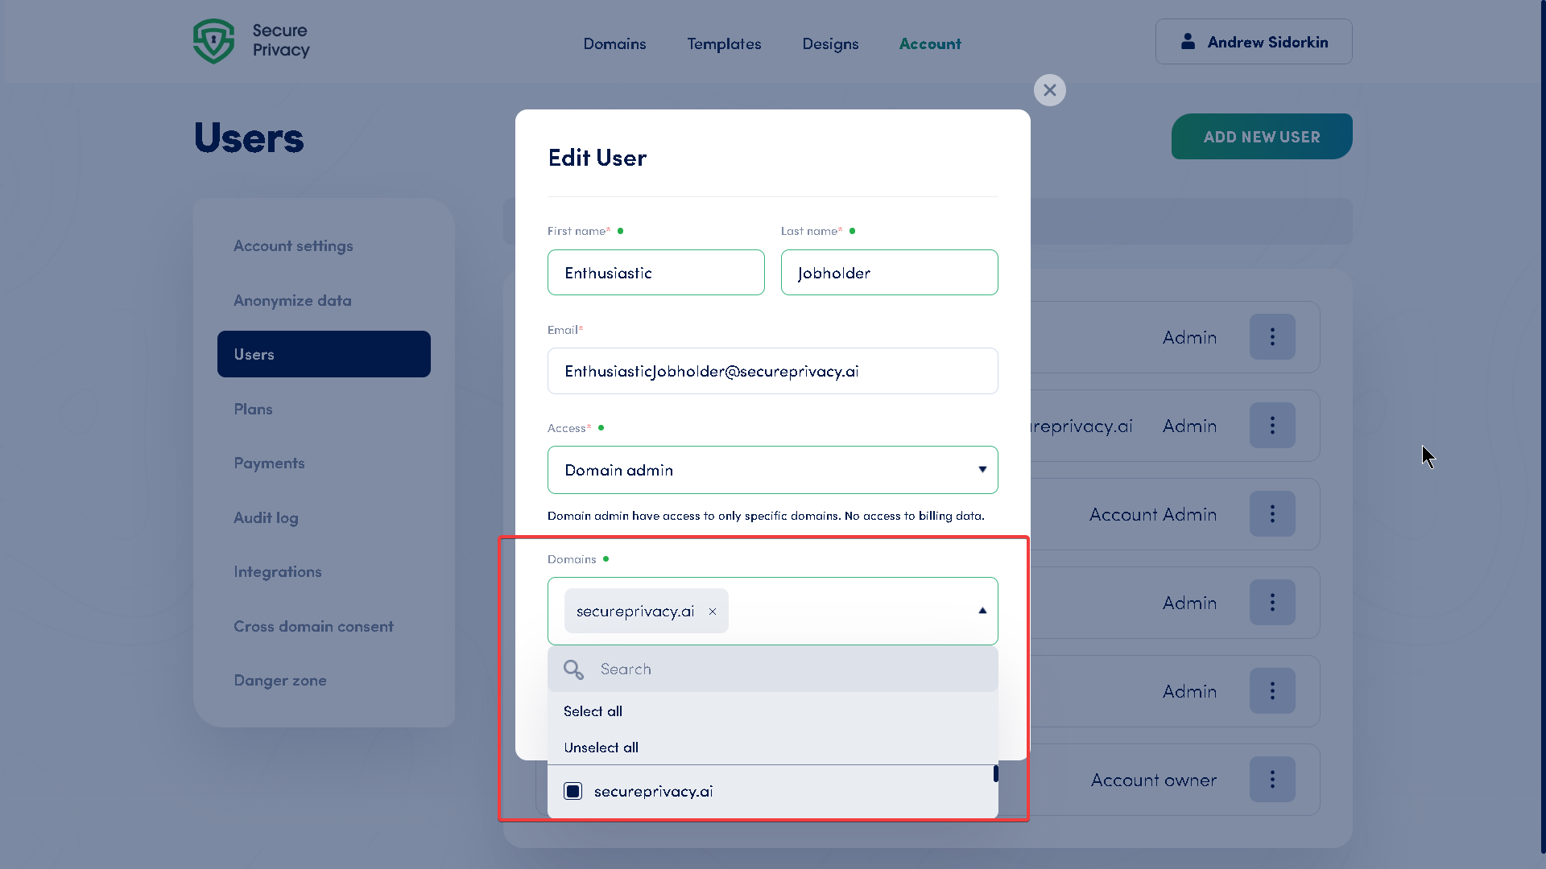Open three-dot menu for Account owner row
The width and height of the screenshot is (1546, 869).
1272,779
